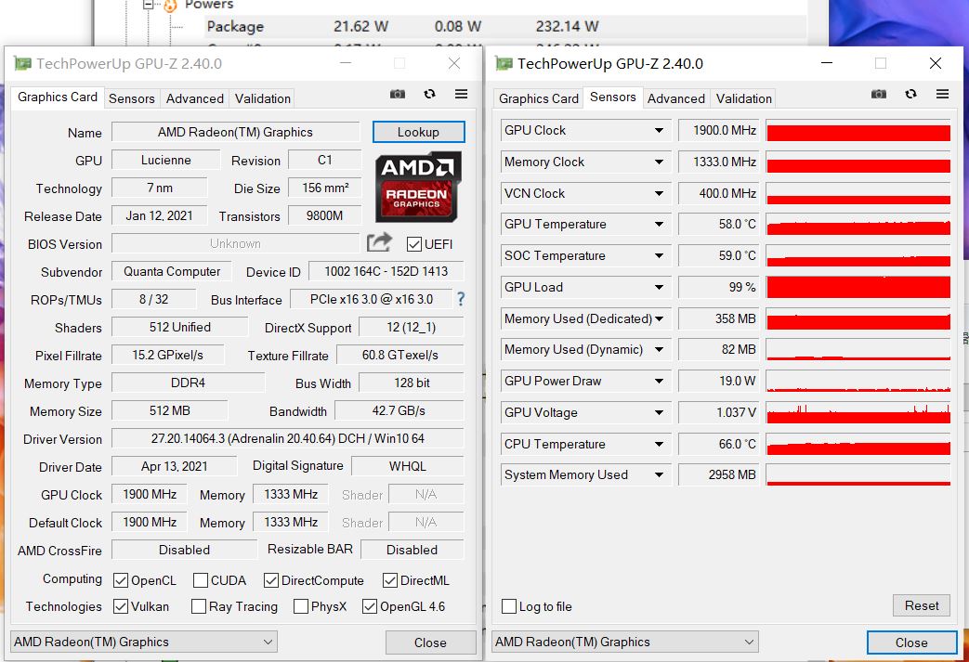
Task: Open the Memory Used (Dynamic) sensor dropdown arrow
Action: (660, 349)
